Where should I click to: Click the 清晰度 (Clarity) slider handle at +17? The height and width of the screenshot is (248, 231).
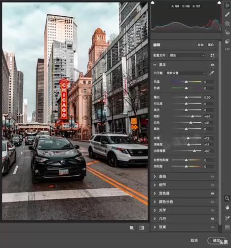(x=188, y=144)
